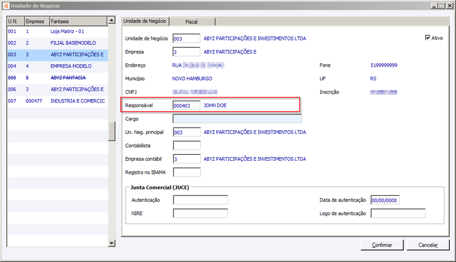Viewport: 456px width, 262px height.
Task: Click the NOVO HAMBURGO município value
Action: tap(192, 79)
